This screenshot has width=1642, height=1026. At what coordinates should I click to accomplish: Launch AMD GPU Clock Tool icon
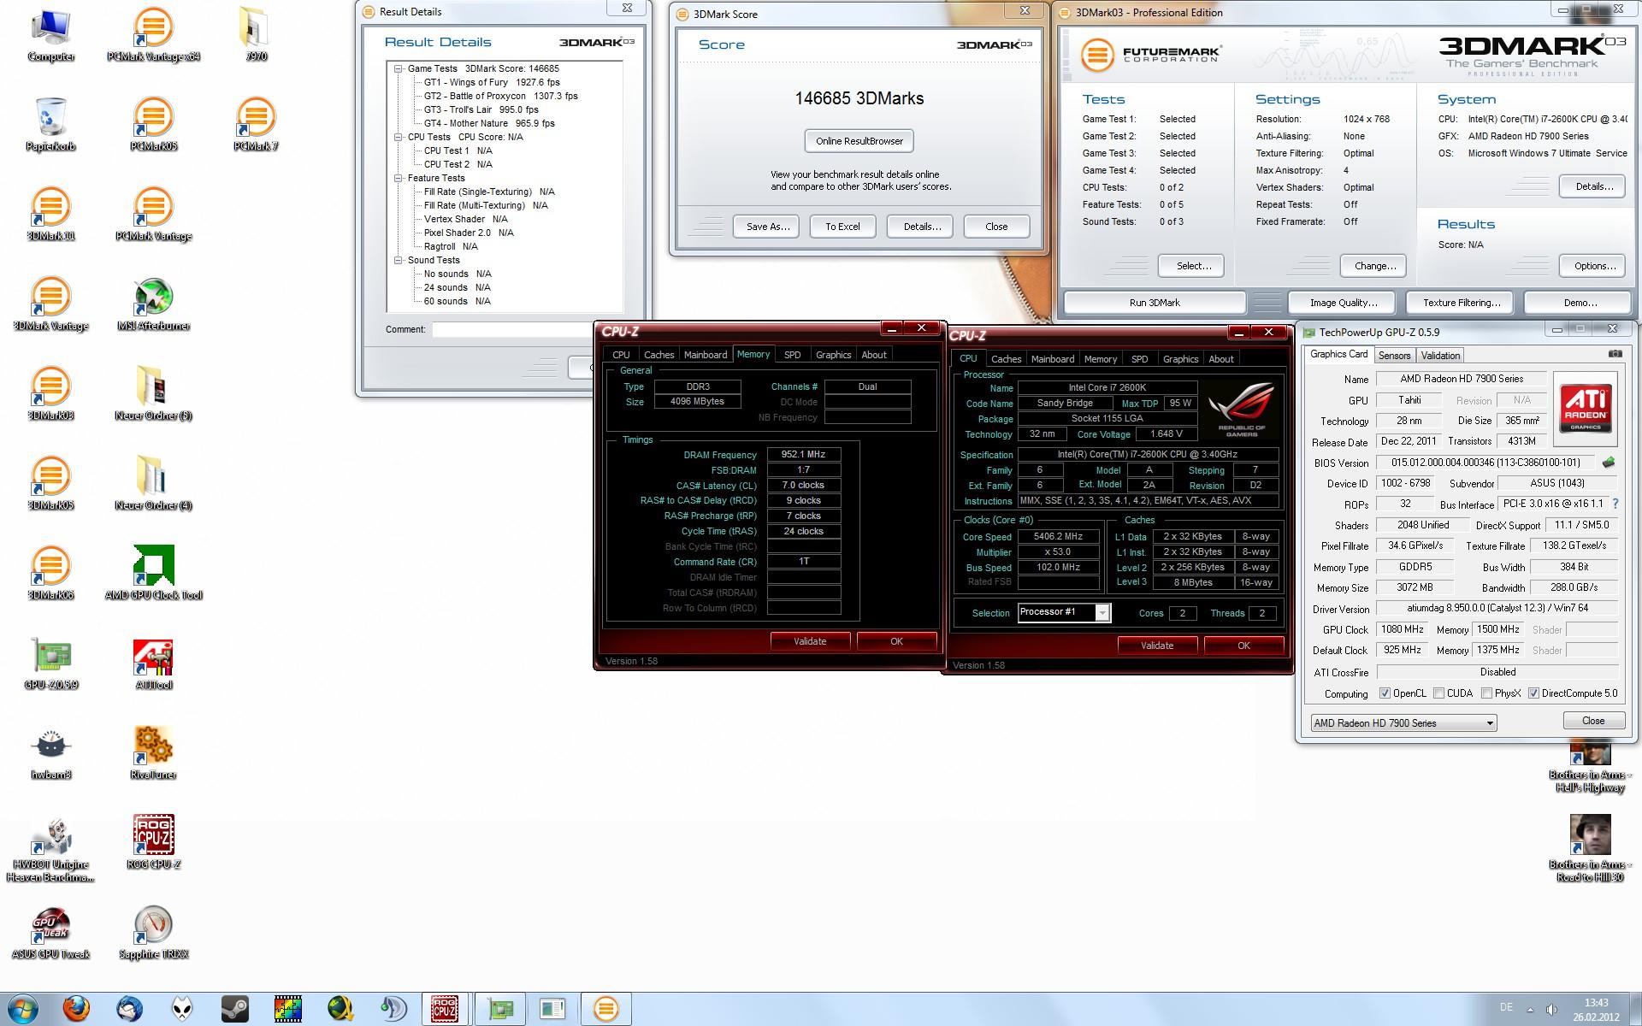(x=153, y=574)
